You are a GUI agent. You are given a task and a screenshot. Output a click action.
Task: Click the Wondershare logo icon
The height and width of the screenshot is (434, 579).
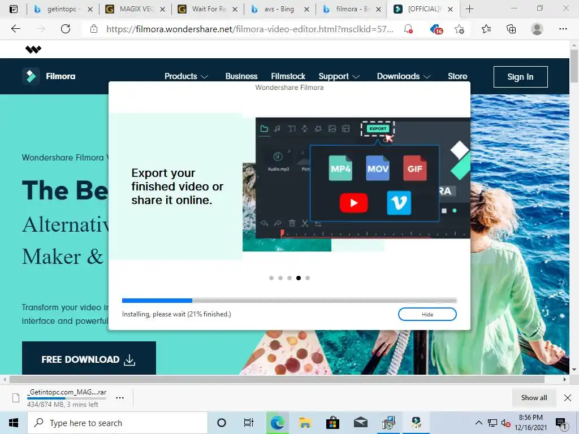(x=33, y=49)
